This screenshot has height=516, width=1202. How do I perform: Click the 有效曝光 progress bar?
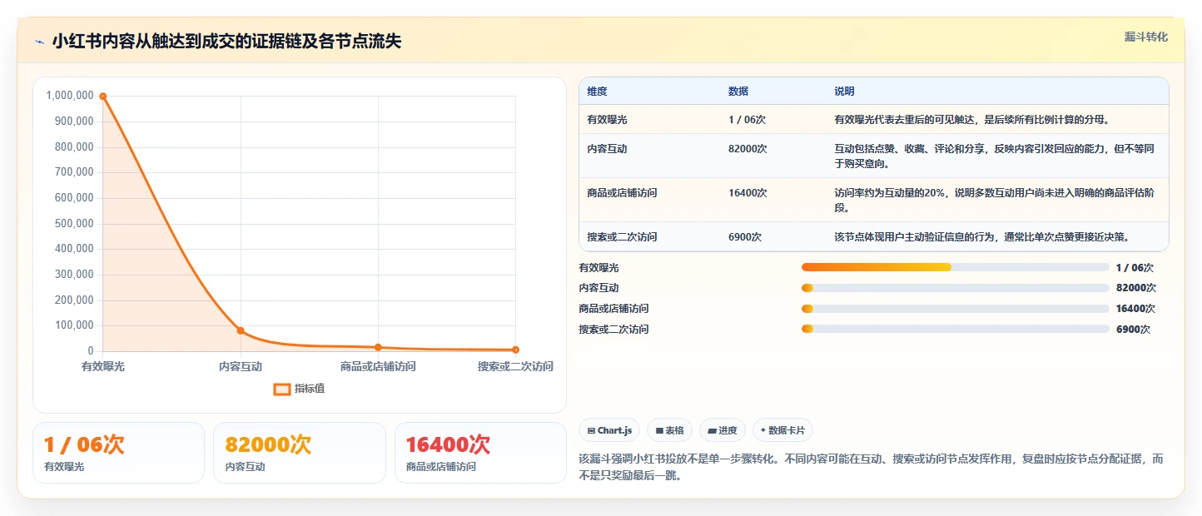955,267
